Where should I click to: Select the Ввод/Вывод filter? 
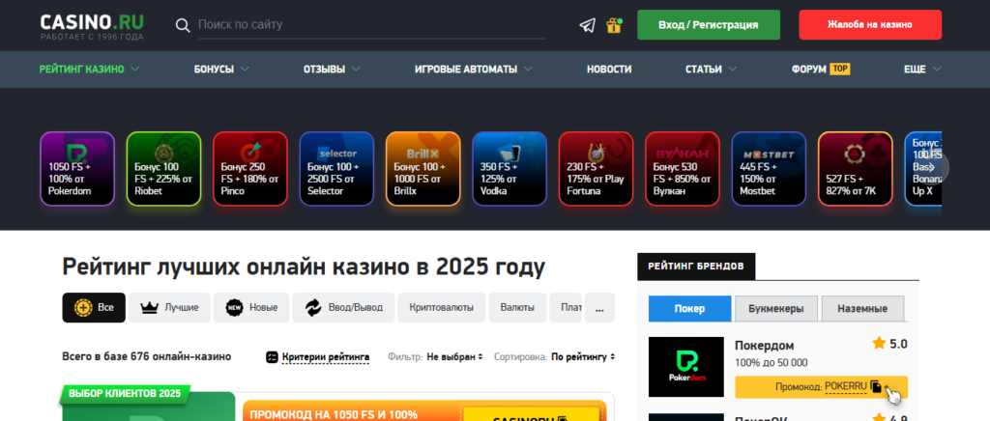[x=343, y=308]
